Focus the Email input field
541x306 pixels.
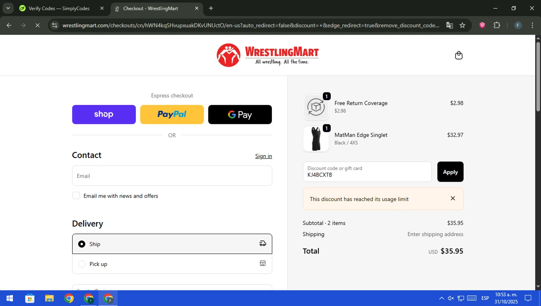coord(172,176)
